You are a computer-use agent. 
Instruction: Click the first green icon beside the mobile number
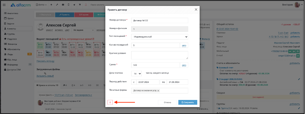[290, 51]
